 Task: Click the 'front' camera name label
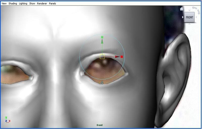tap(99, 125)
